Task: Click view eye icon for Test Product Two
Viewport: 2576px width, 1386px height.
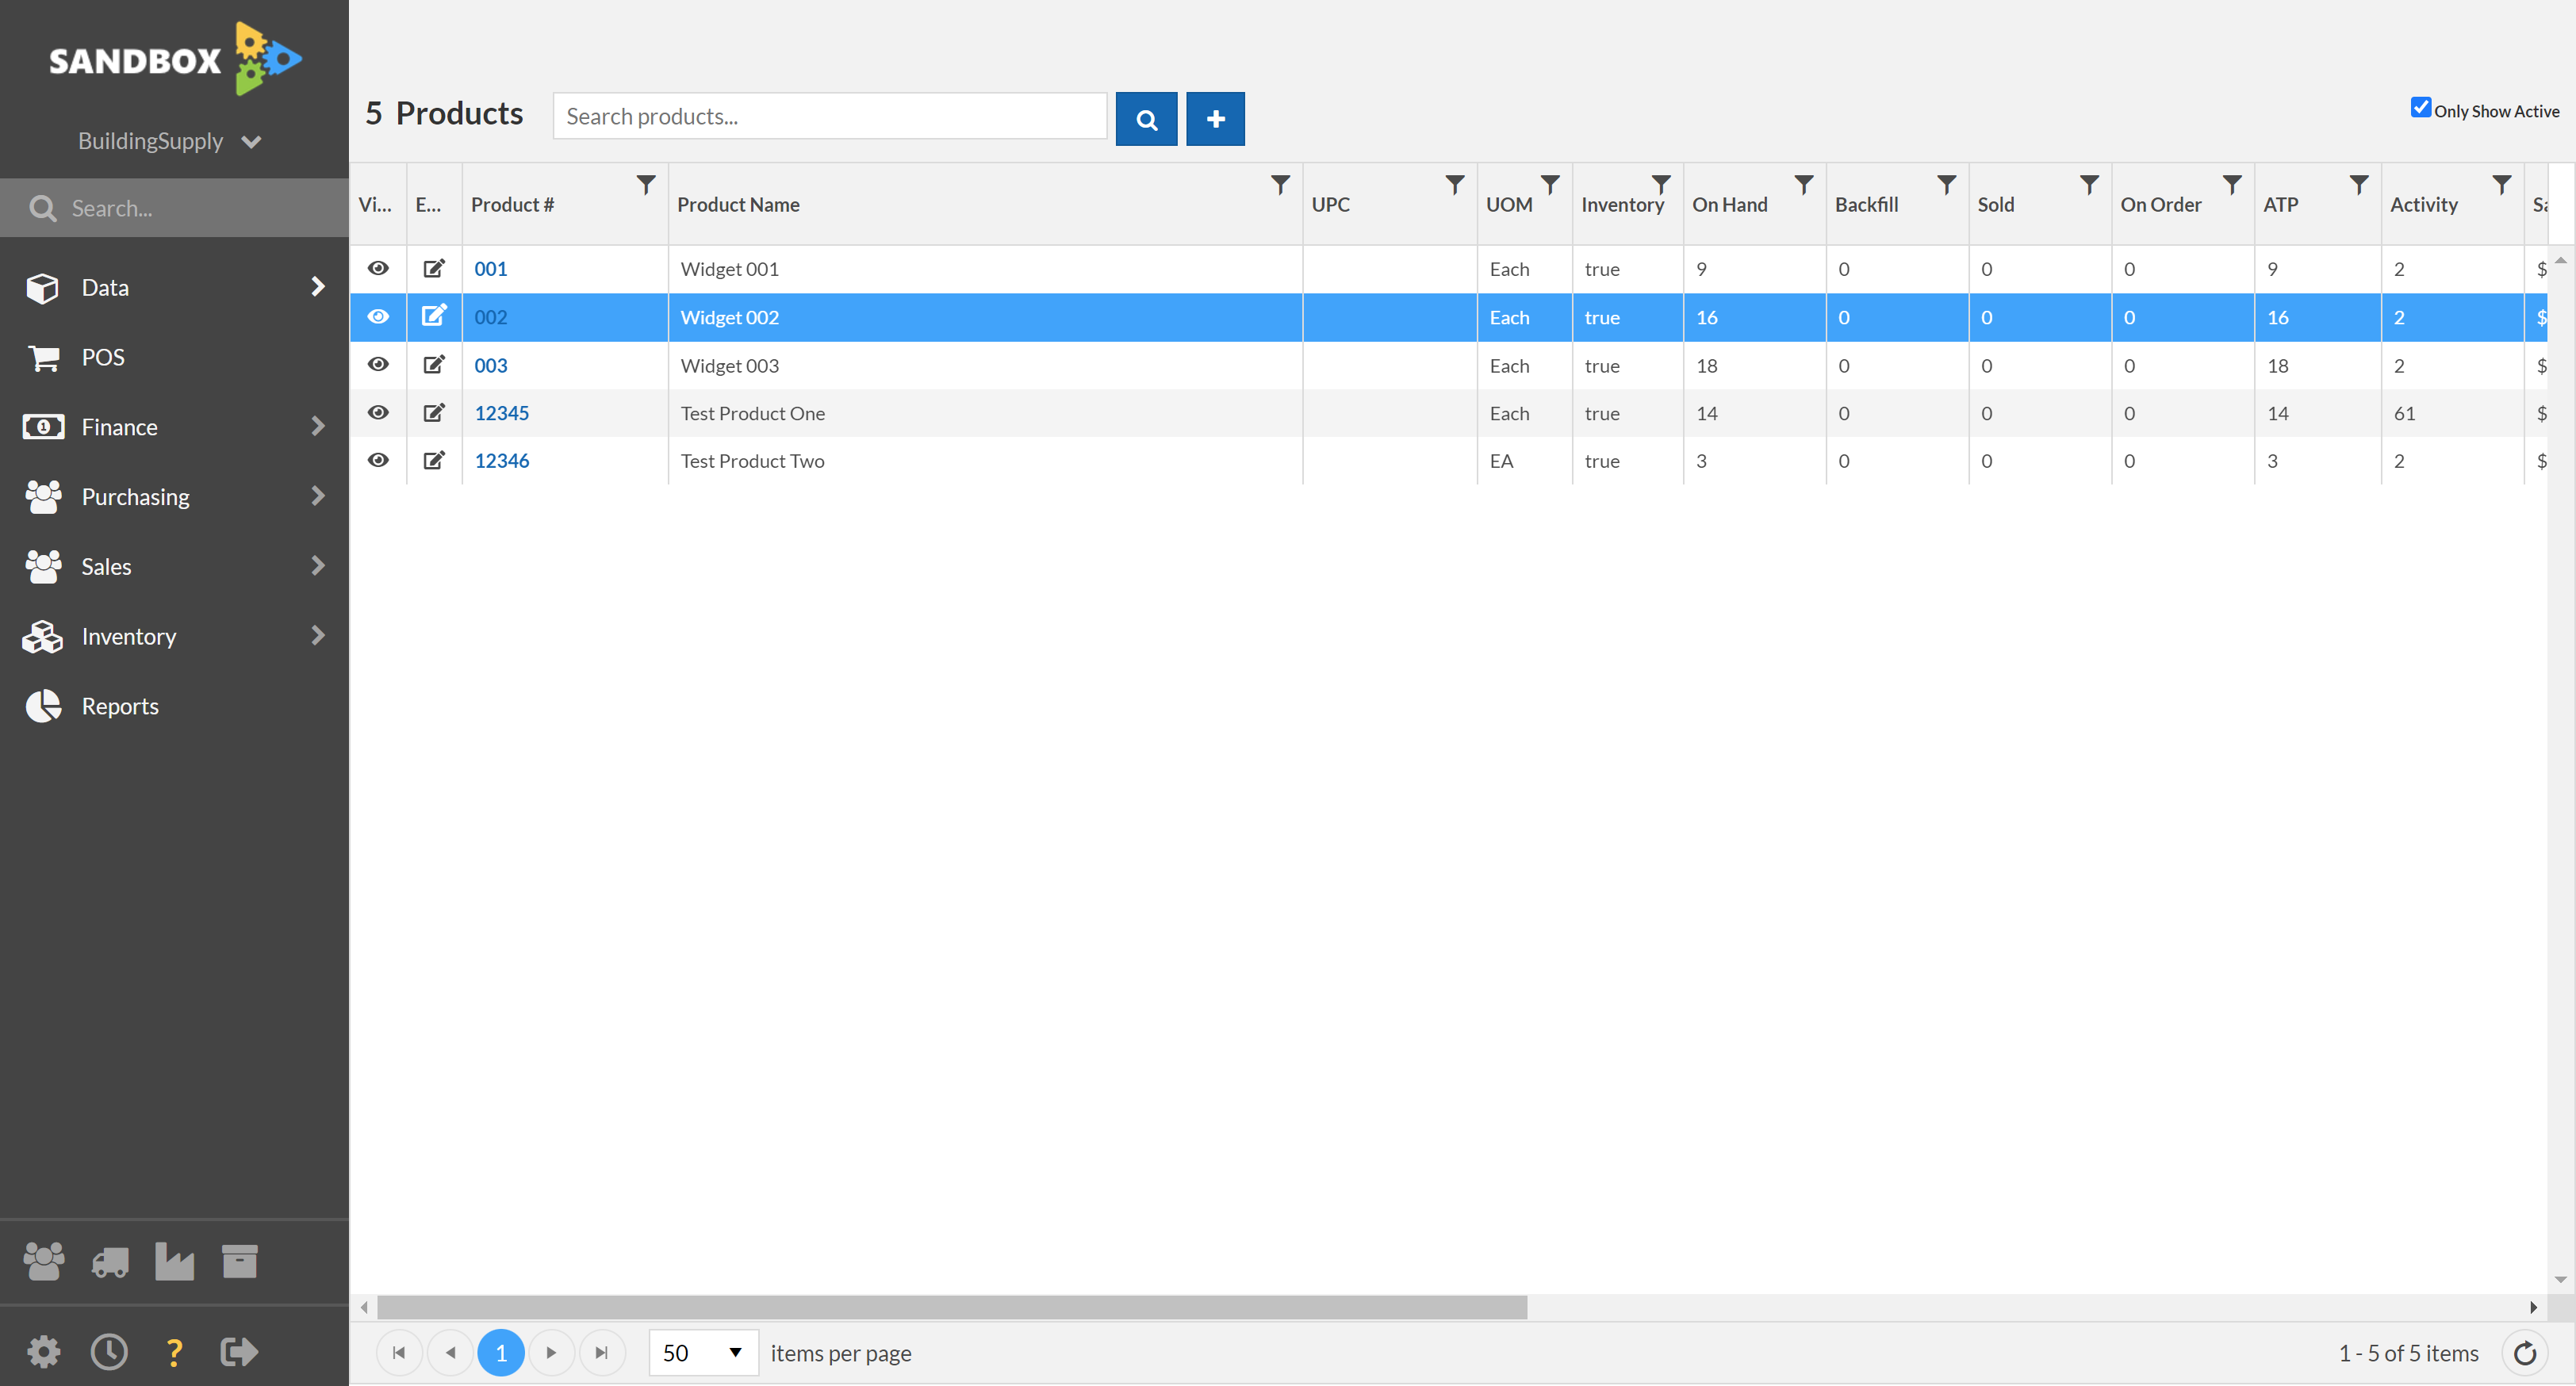Action: (x=378, y=460)
